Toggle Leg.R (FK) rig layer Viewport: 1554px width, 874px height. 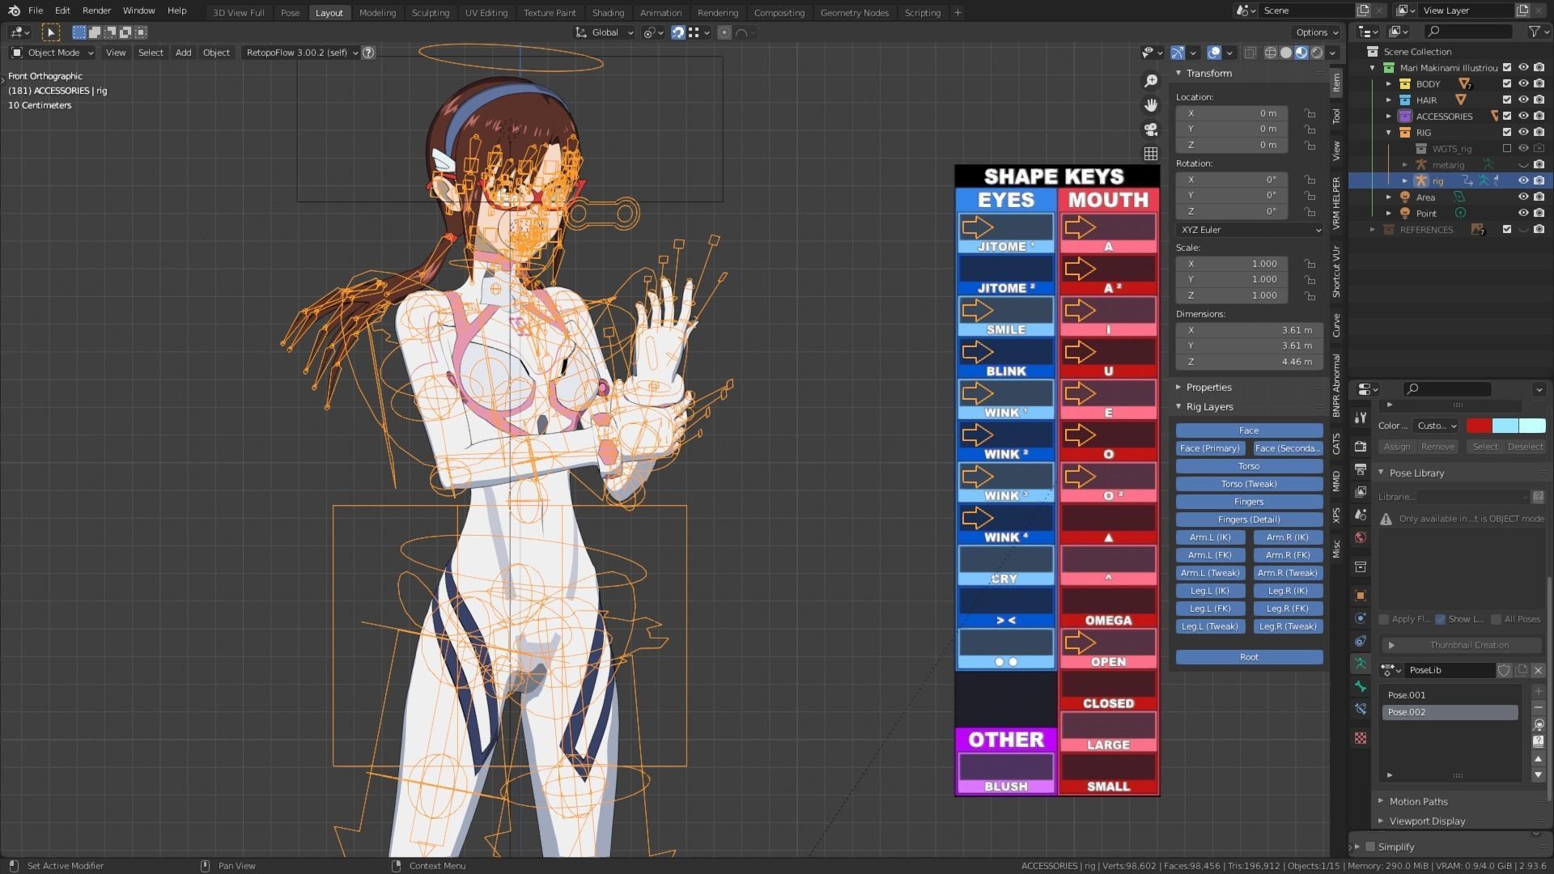(1288, 609)
